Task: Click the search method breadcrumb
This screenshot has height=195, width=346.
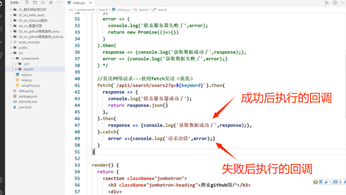Action: [162, 10]
